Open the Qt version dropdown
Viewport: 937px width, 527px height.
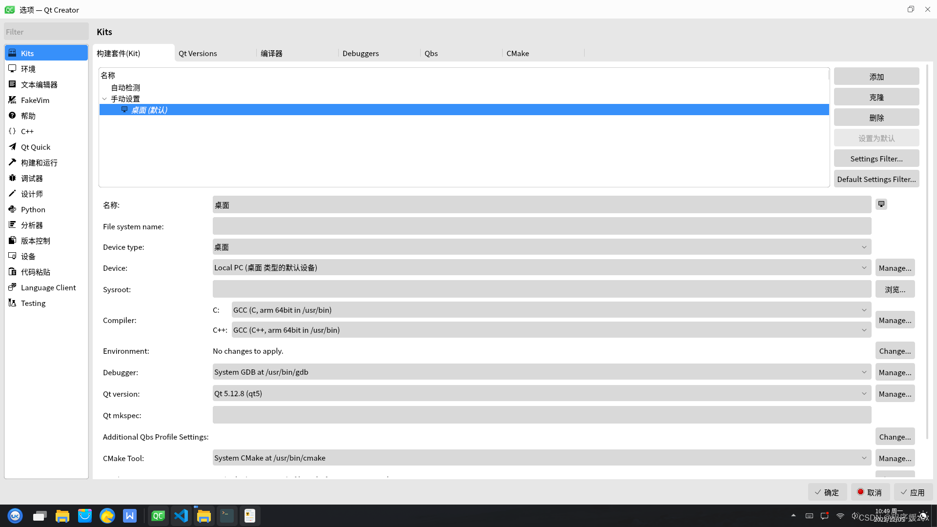(x=542, y=393)
